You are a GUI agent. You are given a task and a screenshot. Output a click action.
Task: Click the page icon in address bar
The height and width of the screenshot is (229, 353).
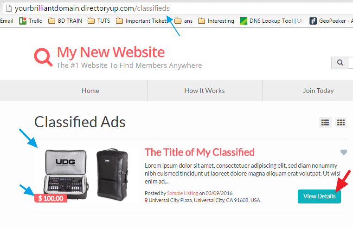[x=9, y=8]
